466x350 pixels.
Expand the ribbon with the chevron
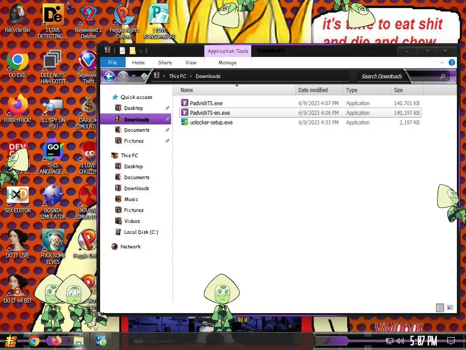[441, 62]
